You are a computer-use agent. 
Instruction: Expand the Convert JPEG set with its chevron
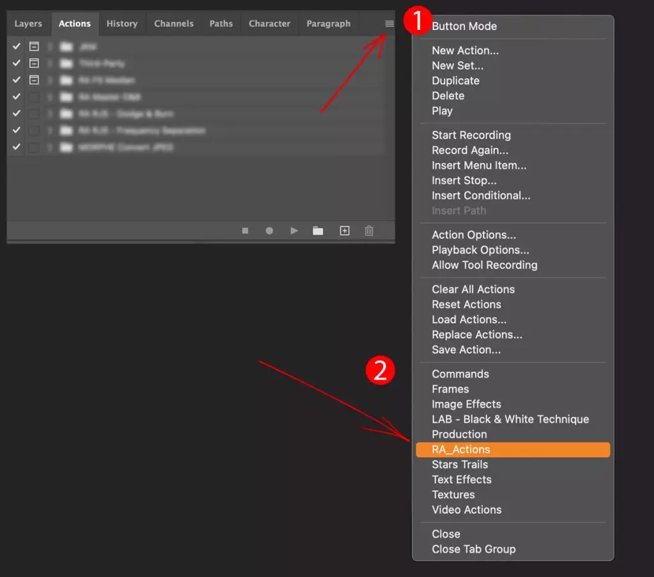[50, 147]
